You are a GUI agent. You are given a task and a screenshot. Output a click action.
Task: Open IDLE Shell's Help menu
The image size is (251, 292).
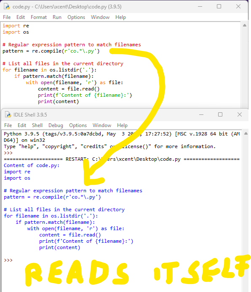pyautogui.click(x=122, y=125)
